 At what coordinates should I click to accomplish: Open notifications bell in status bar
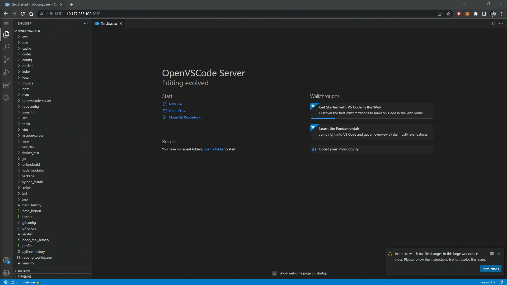501,282
